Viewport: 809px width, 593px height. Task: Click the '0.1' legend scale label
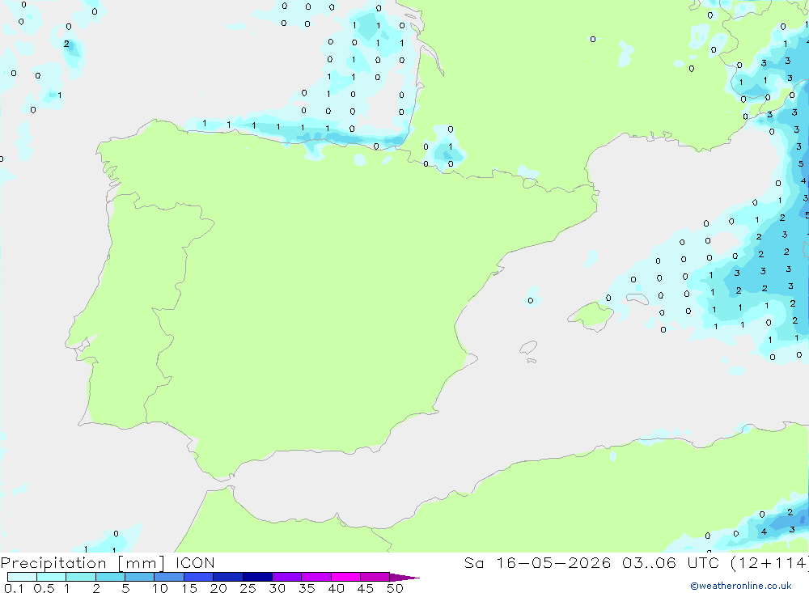click(14, 588)
